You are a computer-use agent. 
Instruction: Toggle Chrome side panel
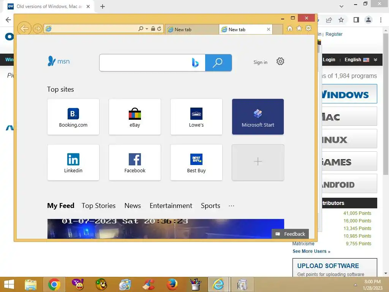pos(356,20)
